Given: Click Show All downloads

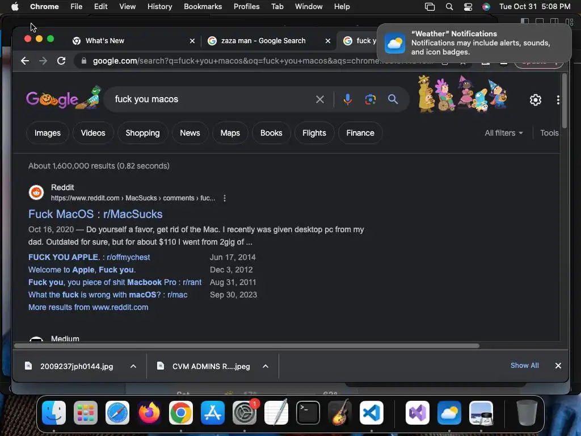Looking at the screenshot, I should click(525, 366).
